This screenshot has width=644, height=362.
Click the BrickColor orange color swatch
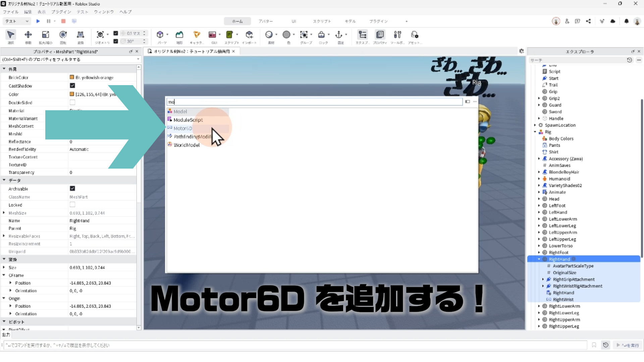pyautogui.click(x=72, y=77)
